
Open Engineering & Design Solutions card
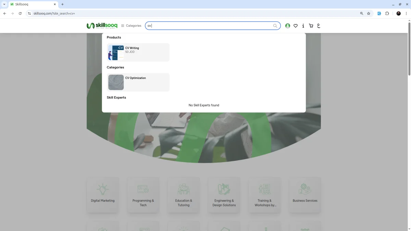click(x=224, y=195)
